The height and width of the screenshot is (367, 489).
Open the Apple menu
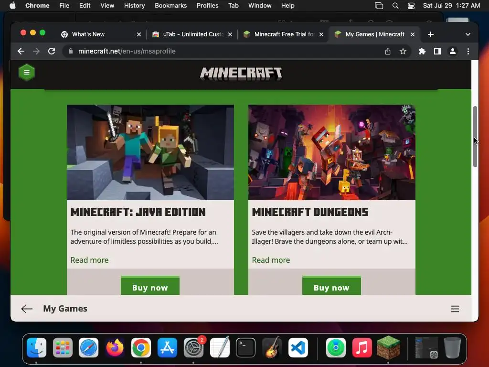[x=12, y=6]
